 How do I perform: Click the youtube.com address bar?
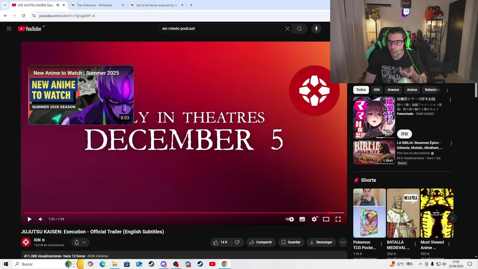click(x=179, y=16)
